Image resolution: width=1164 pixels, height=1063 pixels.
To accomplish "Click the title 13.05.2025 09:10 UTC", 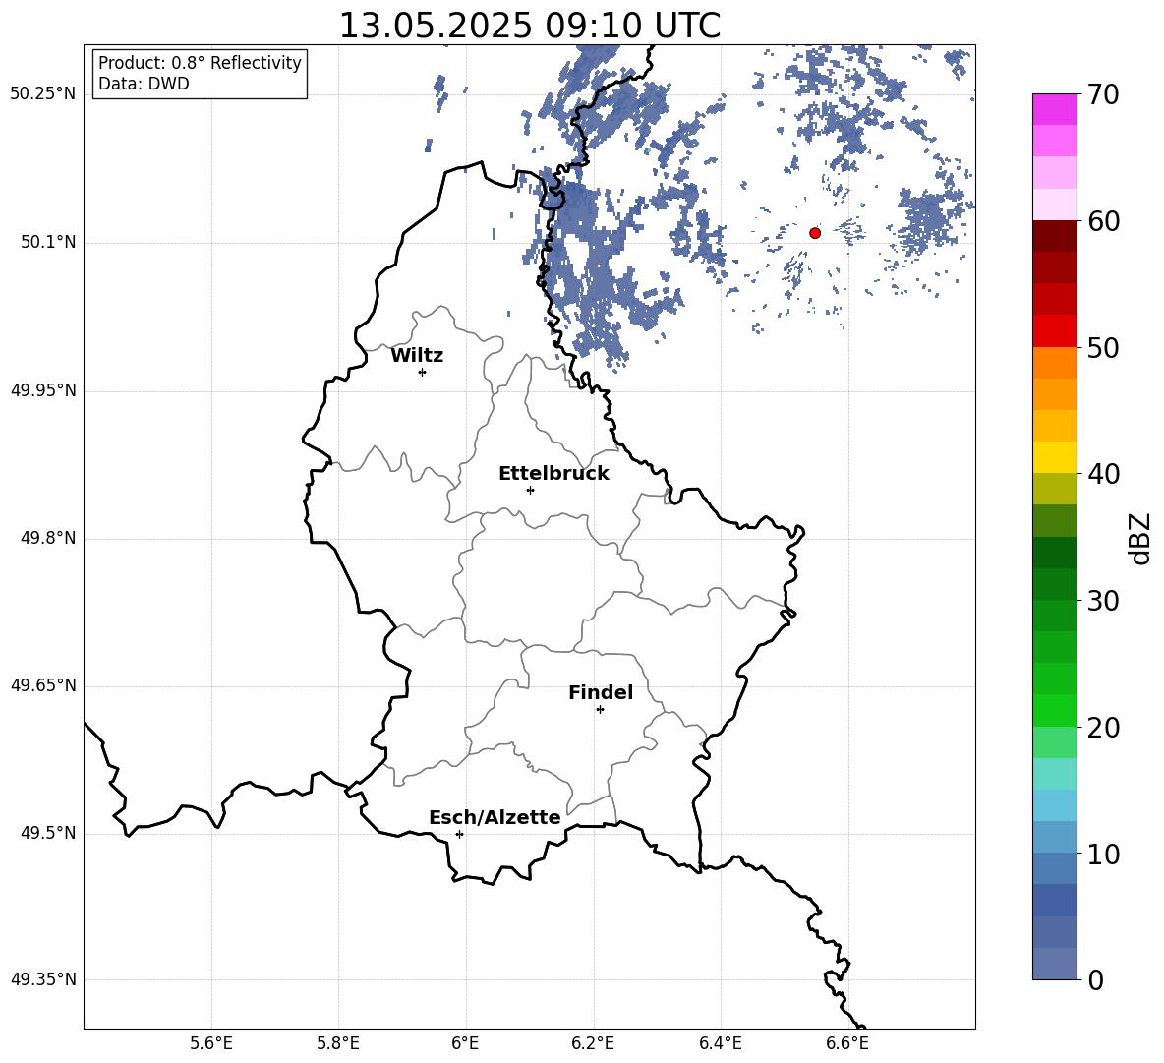I will [x=530, y=26].
